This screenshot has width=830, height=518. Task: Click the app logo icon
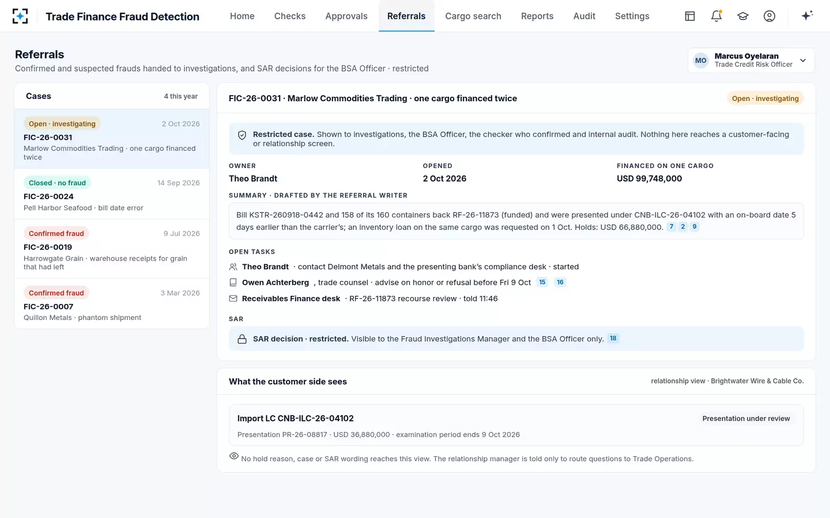coord(20,16)
